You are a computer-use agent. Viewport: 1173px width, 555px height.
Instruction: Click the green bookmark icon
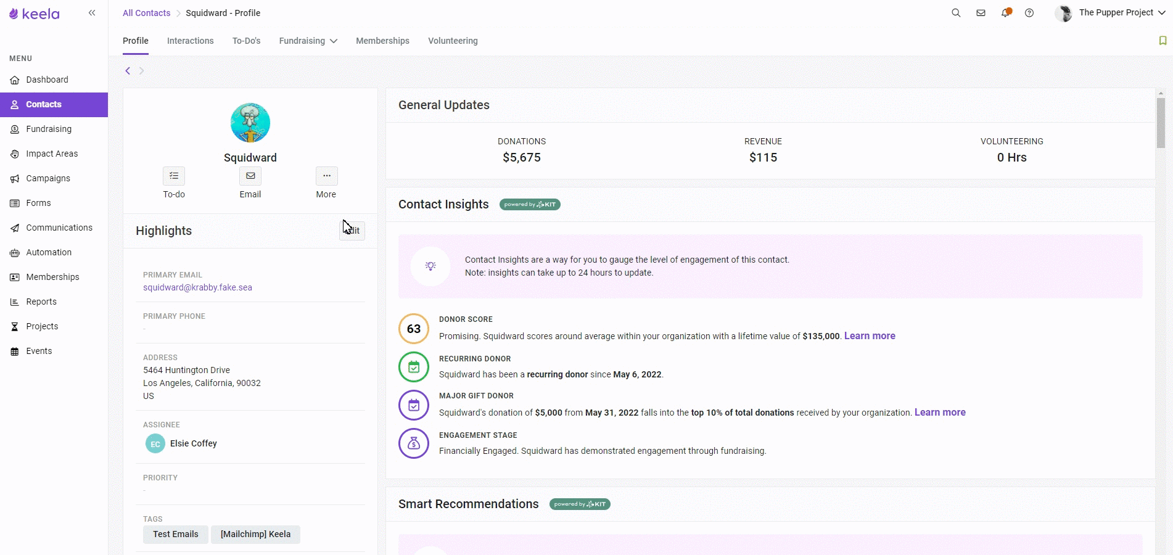click(1163, 41)
